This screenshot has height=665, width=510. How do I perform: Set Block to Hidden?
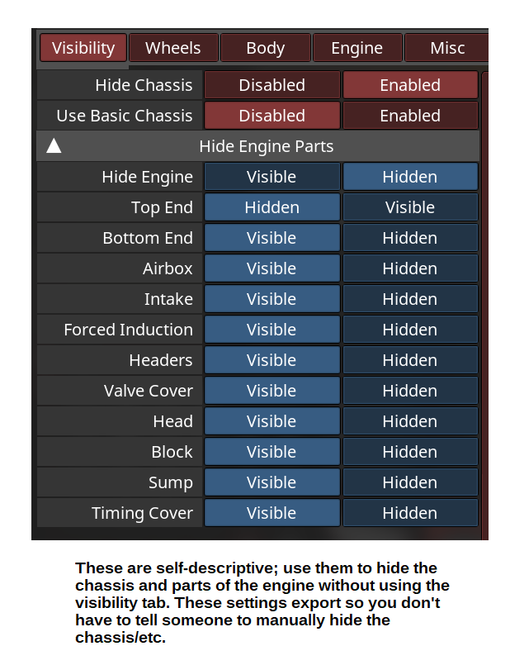tap(410, 452)
